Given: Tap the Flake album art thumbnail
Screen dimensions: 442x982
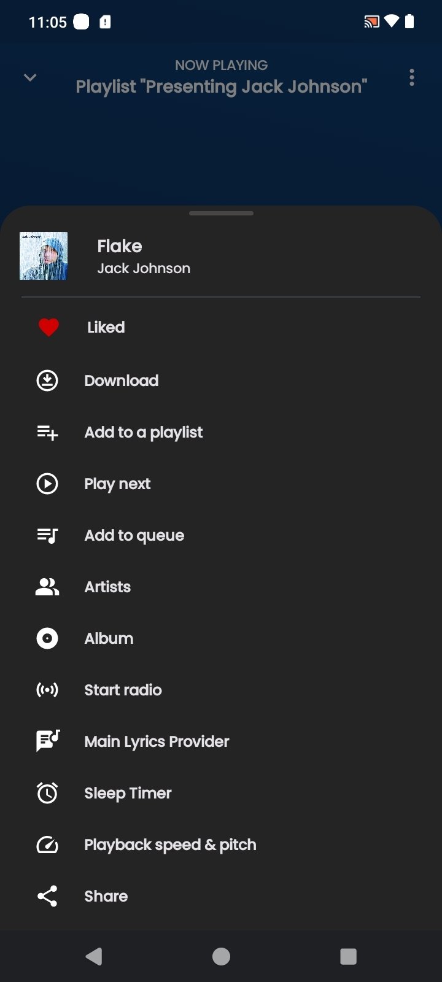Looking at the screenshot, I should tap(44, 256).
